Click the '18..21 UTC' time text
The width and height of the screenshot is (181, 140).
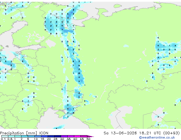[150, 133]
